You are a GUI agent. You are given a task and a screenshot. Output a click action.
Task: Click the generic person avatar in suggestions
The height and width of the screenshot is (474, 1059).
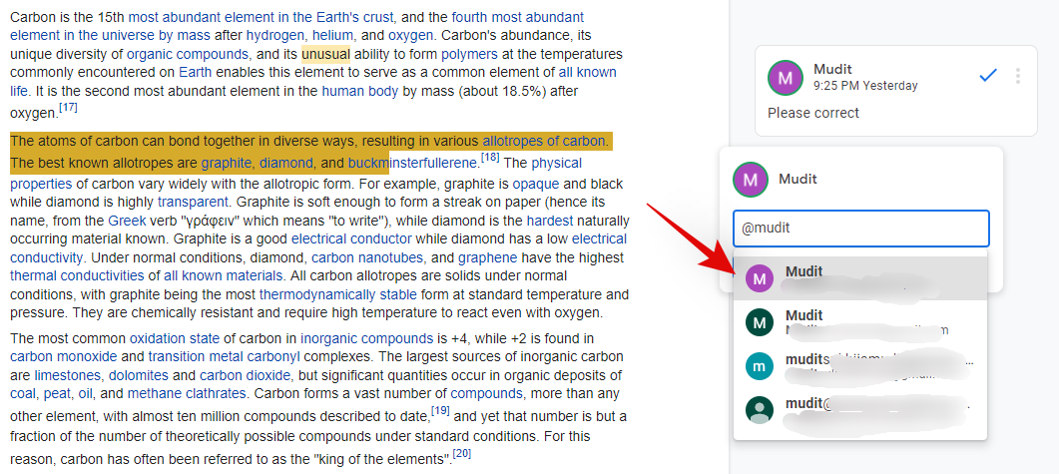pyautogui.click(x=760, y=410)
